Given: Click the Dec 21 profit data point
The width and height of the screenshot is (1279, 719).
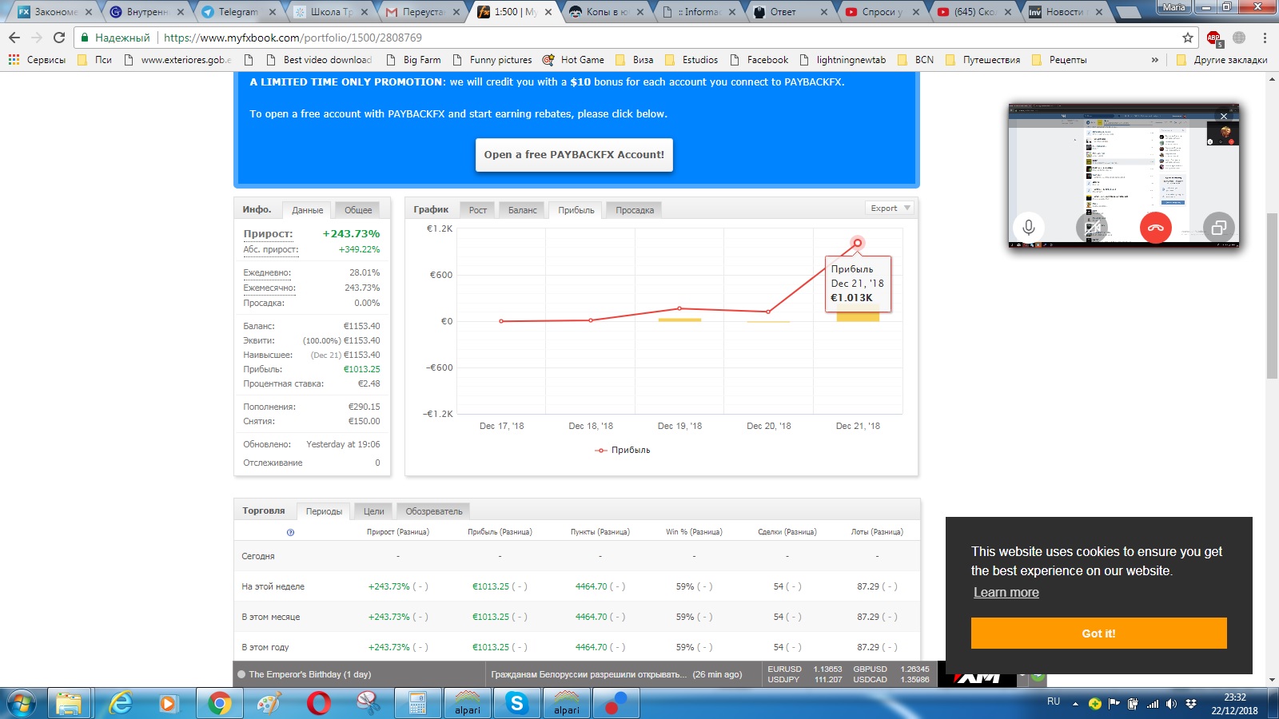Looking at the screenshot, I should [857, 243].
